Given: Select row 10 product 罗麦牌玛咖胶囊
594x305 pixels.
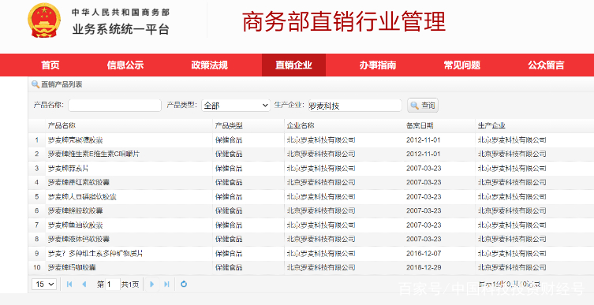Looking at the screenshot, I should click(x=72, y=267).
